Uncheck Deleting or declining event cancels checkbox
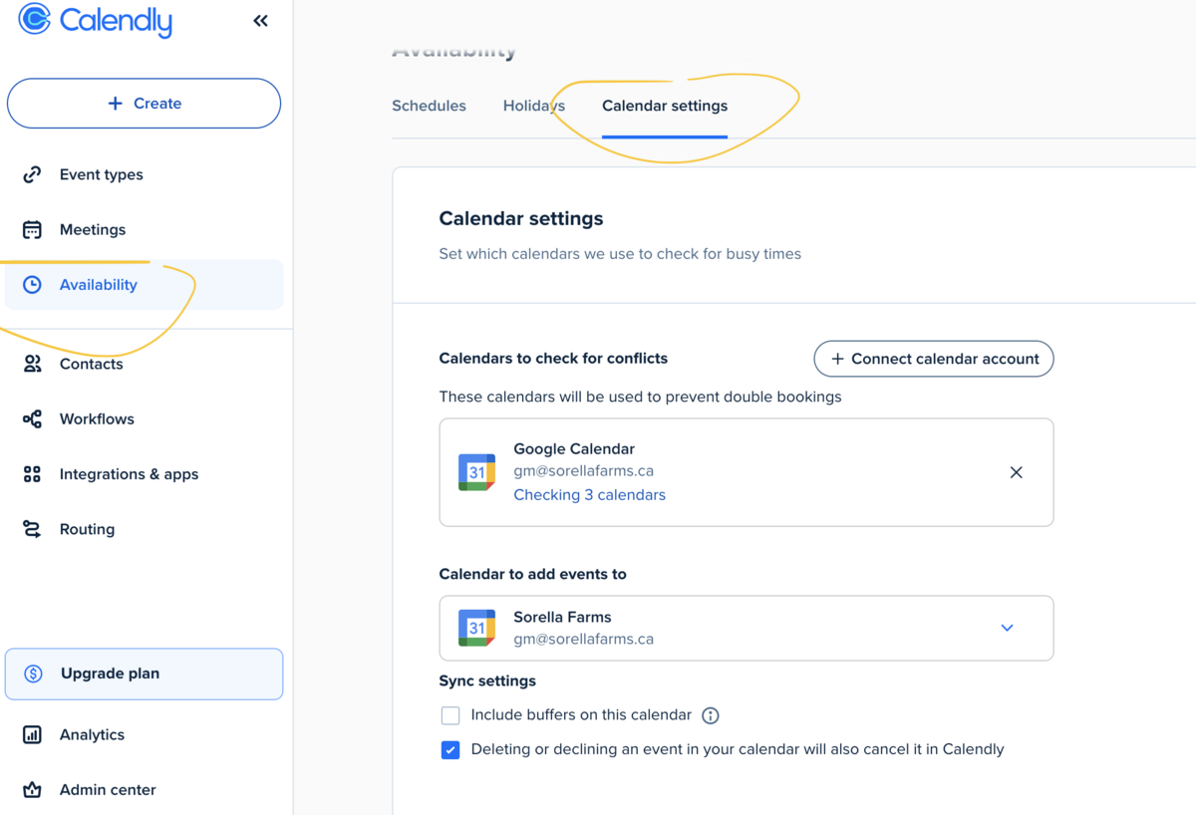Image resolution: width=1196 pixels, height=815 pixels. click(450, 750)
